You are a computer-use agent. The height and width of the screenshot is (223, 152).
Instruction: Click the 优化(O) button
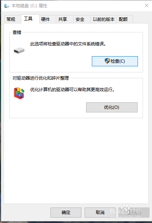click(x=112, y=107)
